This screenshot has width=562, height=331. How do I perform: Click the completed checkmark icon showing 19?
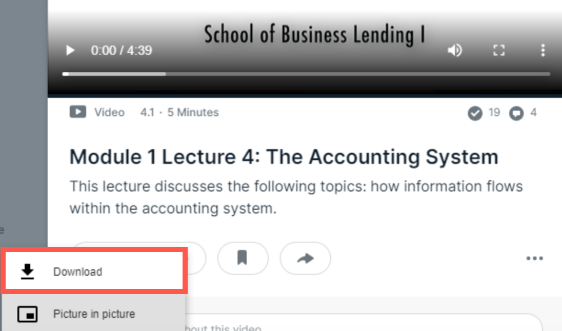click(x=475, y=114)
